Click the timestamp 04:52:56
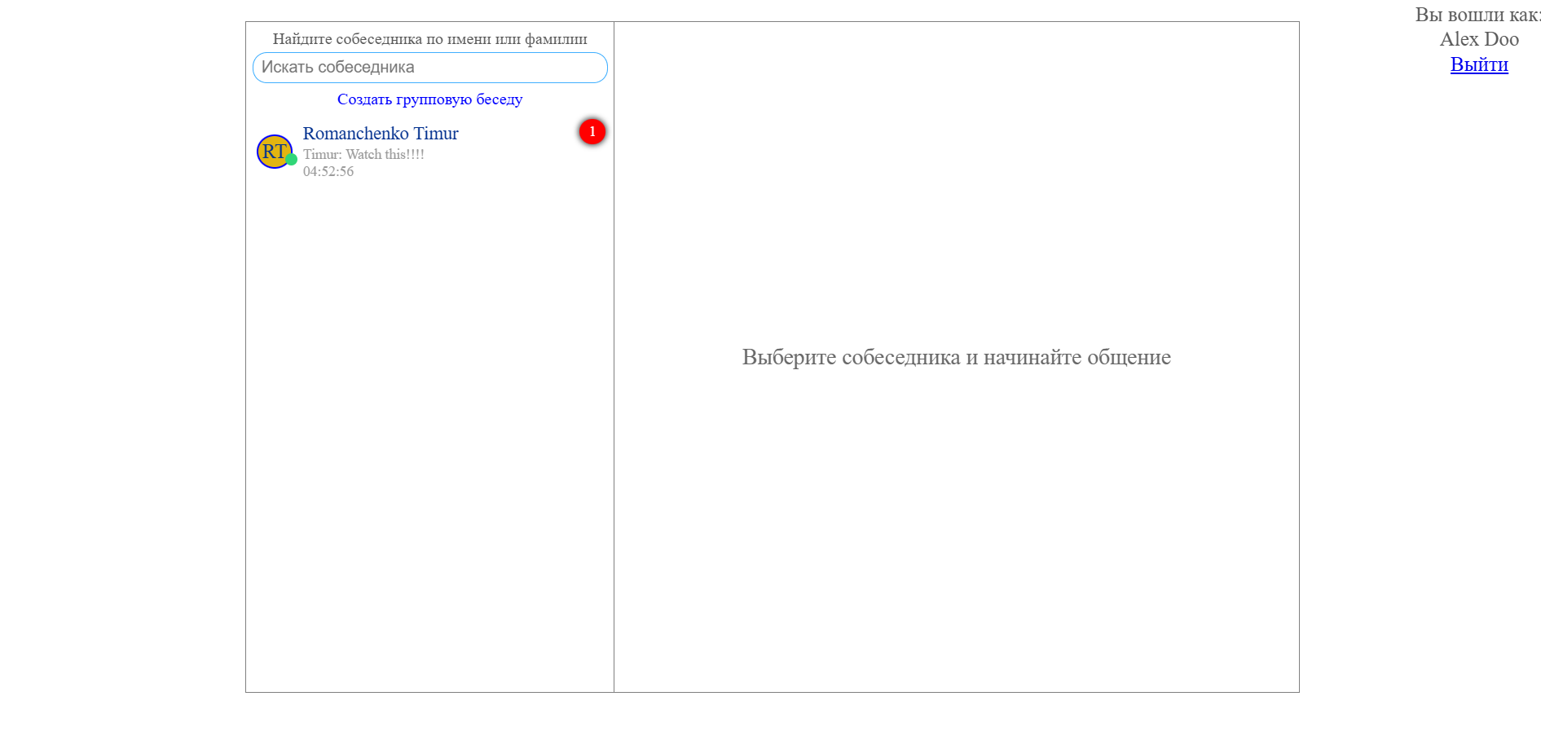1541x736 pixels. click(x=328, y=171)
